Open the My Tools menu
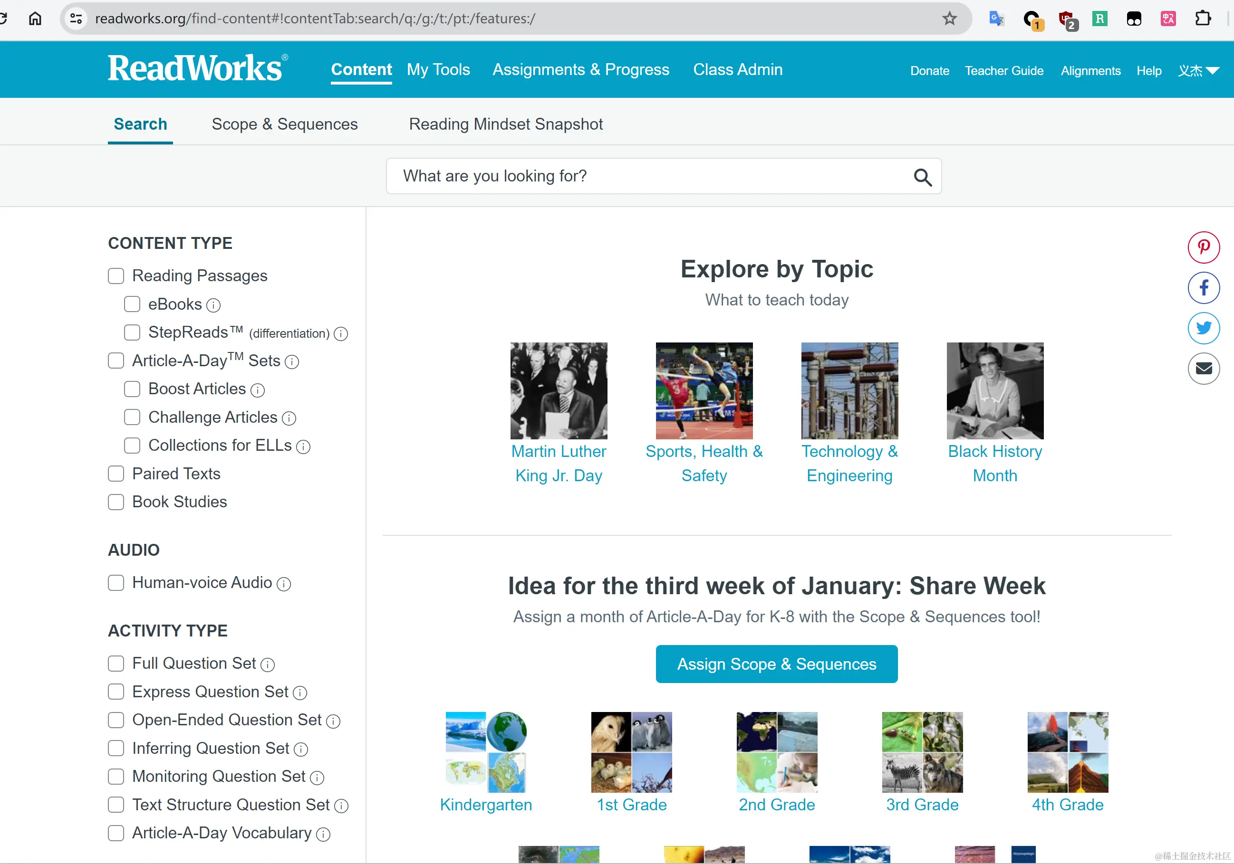Viewport: 1234px width, 864px height. (438, 70)
